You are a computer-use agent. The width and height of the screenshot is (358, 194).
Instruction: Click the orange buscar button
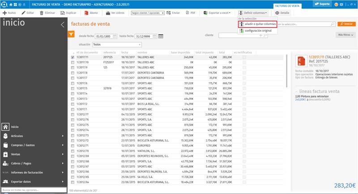tap(346, 24)
